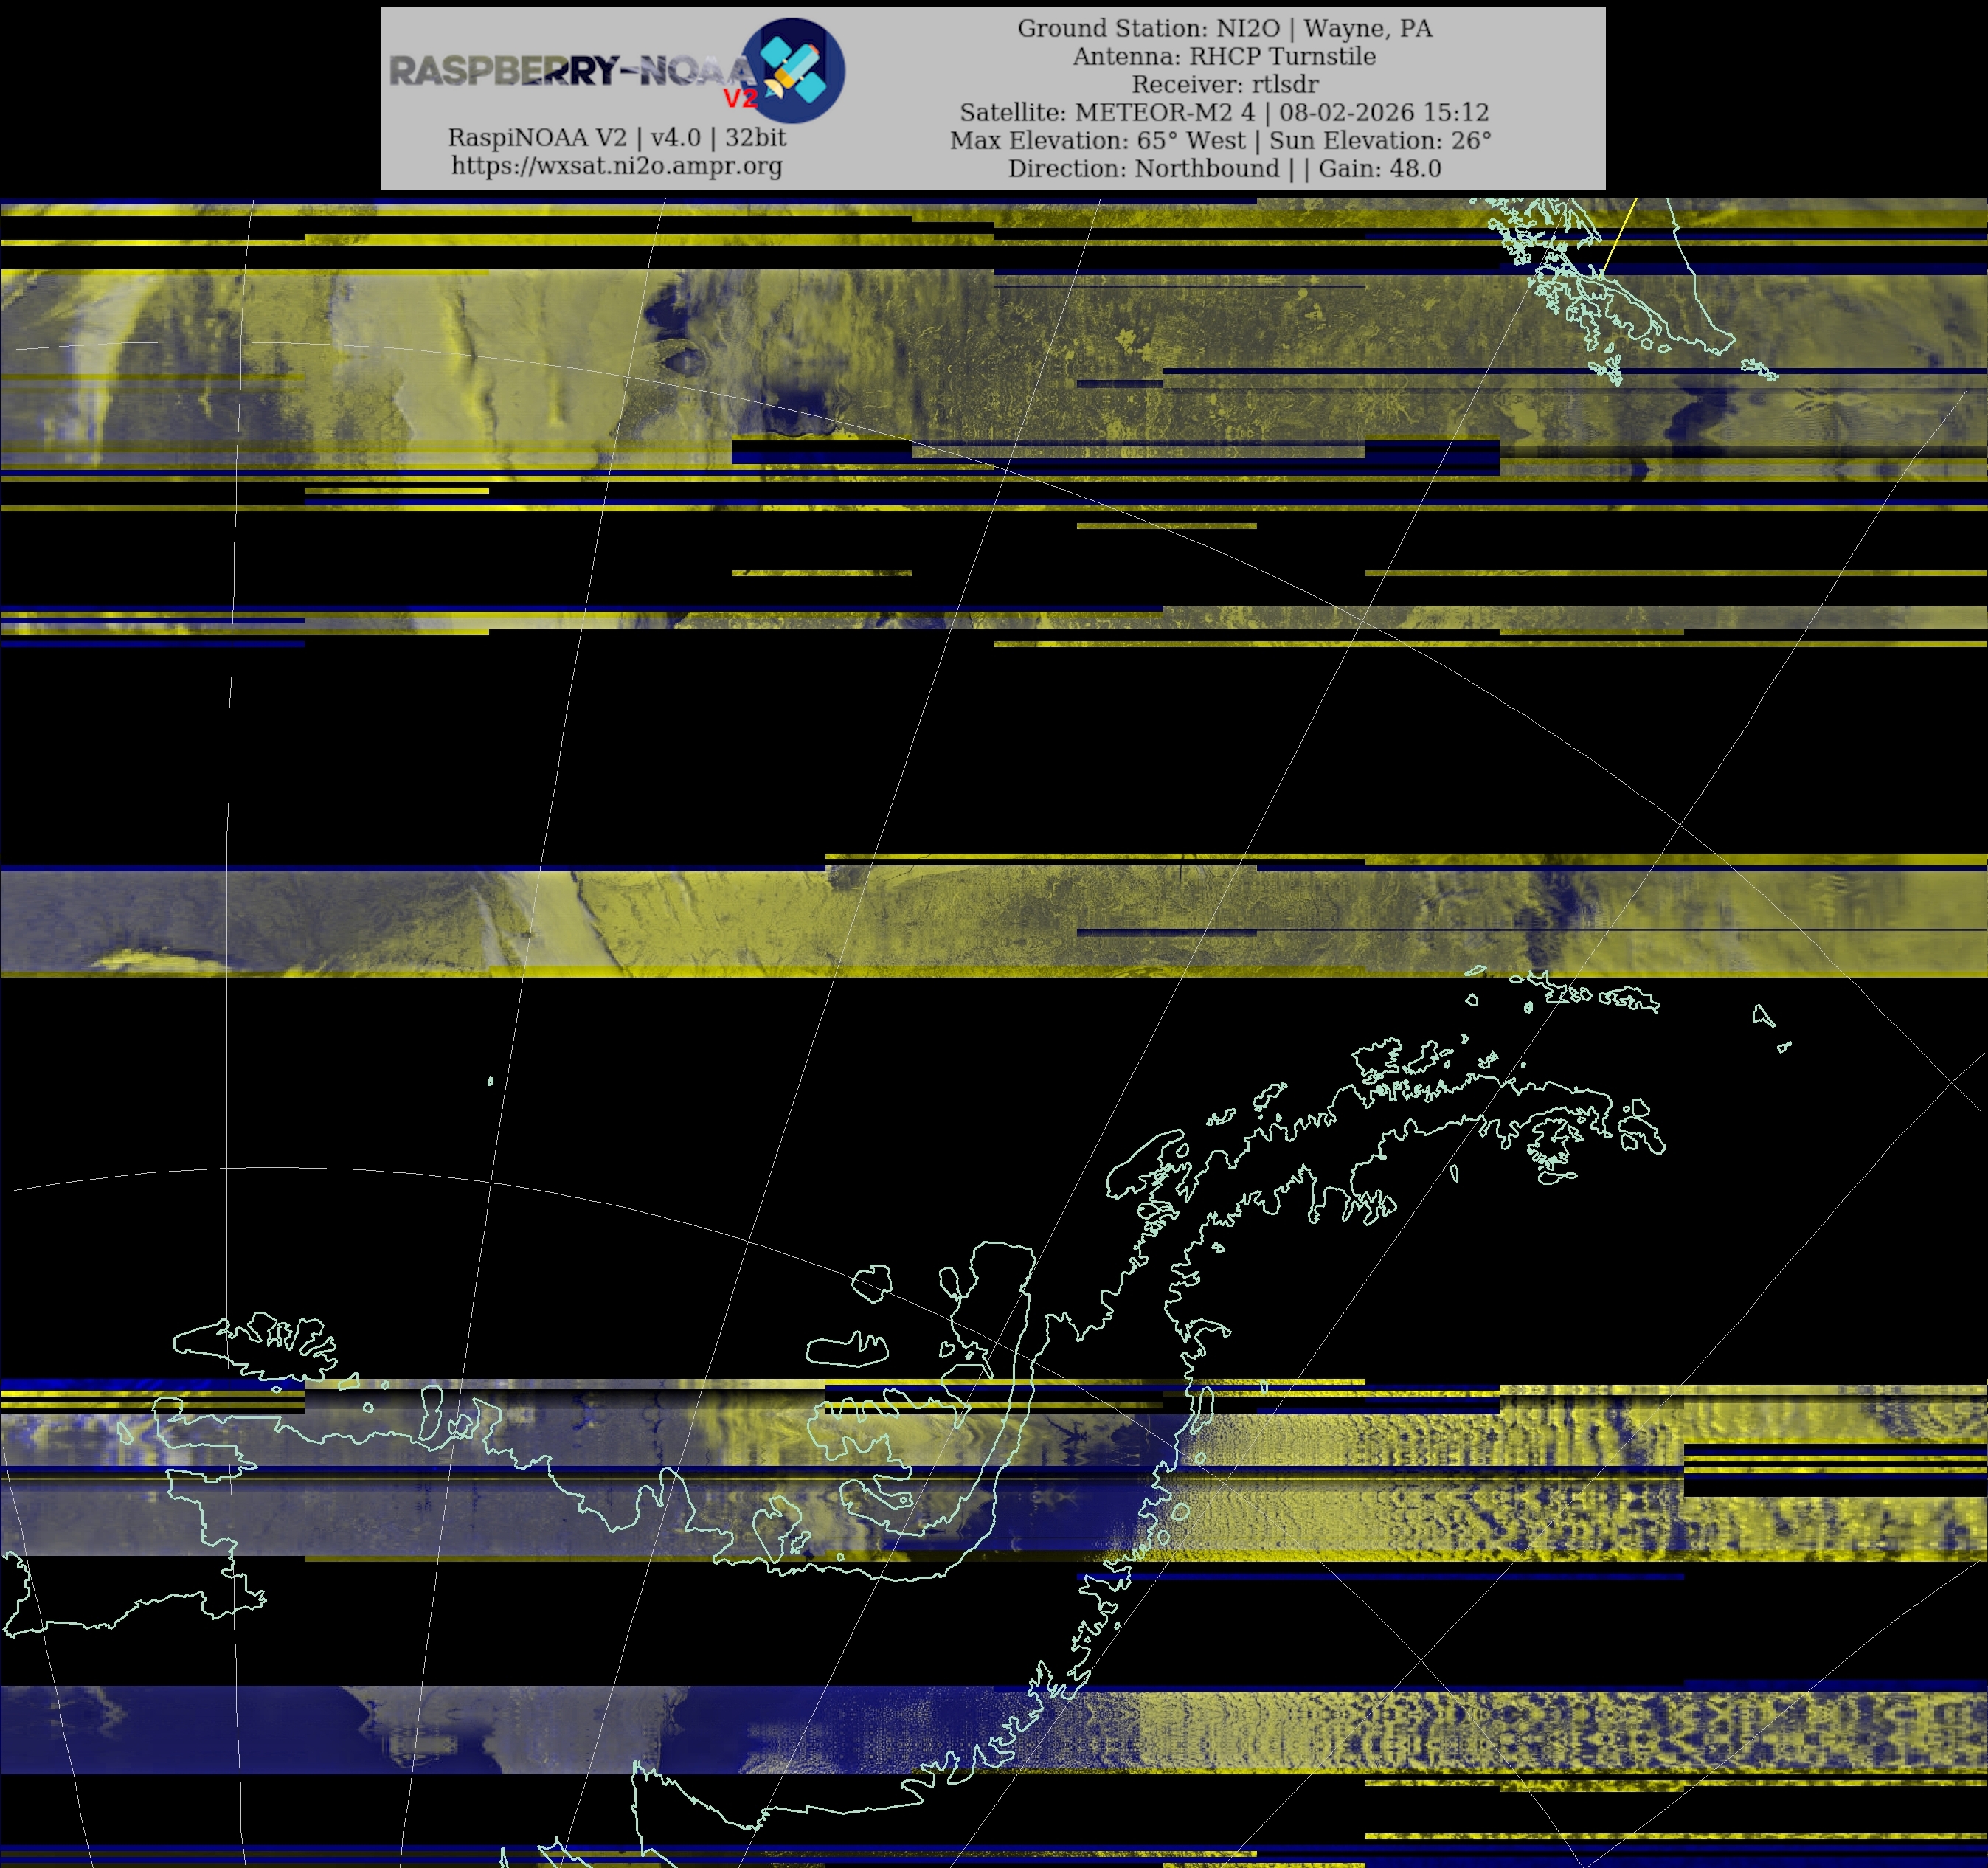Click the elongated island outline near center-bottom
This screenshot has height=1868, width=1988.
[847, 1350]
